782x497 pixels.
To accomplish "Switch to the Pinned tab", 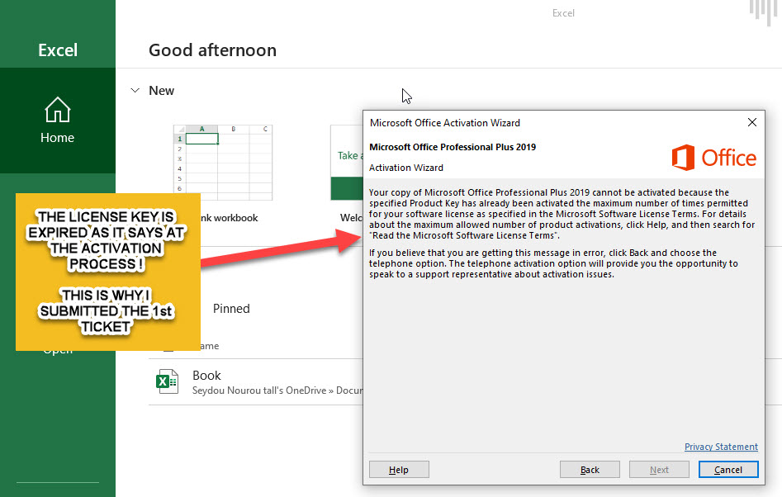I will 231,309.
